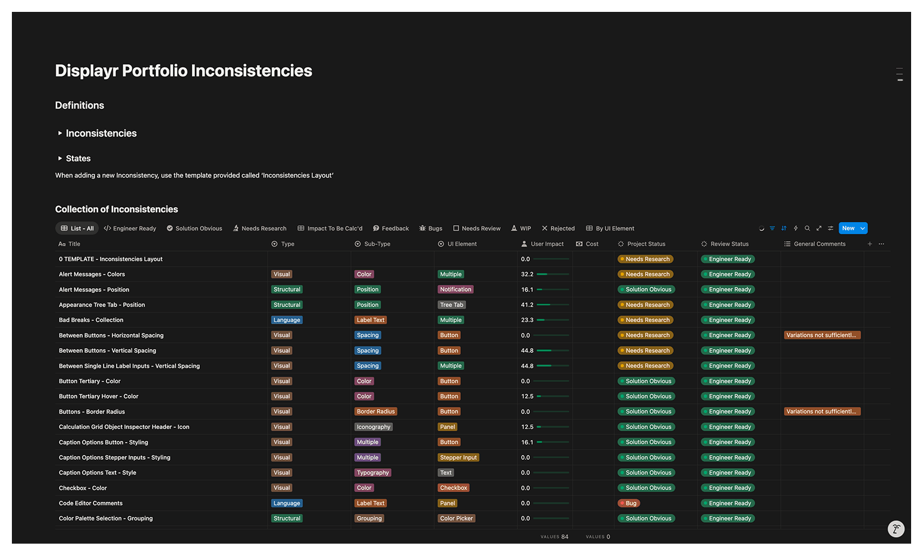Click the 'Typography' sub-type tag

click(373, 473)
